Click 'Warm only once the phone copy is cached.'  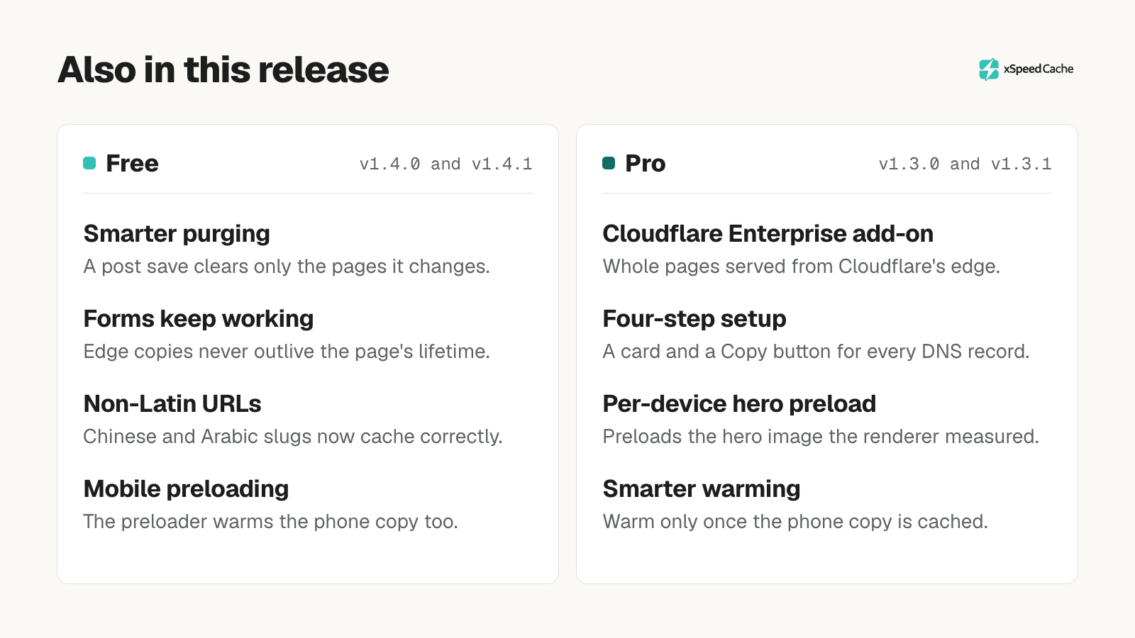(x=795, y=522)
